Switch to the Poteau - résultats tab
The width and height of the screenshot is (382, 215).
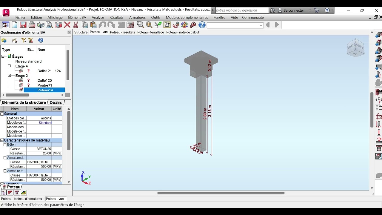coord(122,32)
